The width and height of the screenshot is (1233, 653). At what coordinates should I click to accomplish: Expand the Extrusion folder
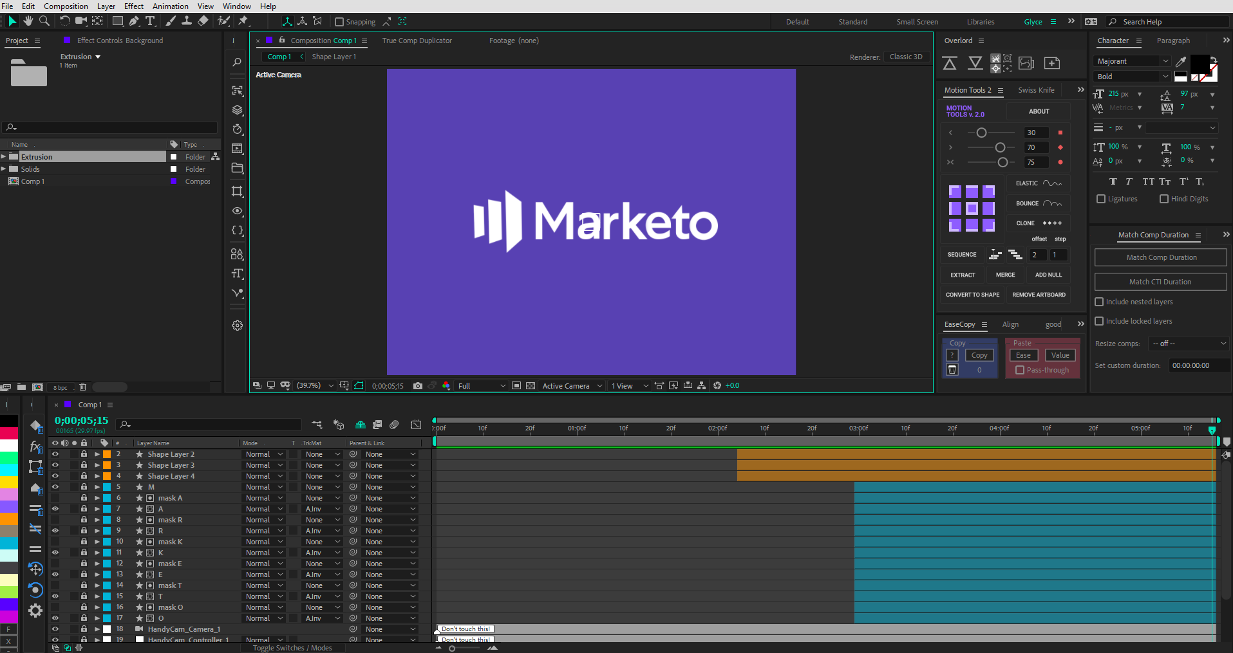pyautogui.click(x=4, y=156)
